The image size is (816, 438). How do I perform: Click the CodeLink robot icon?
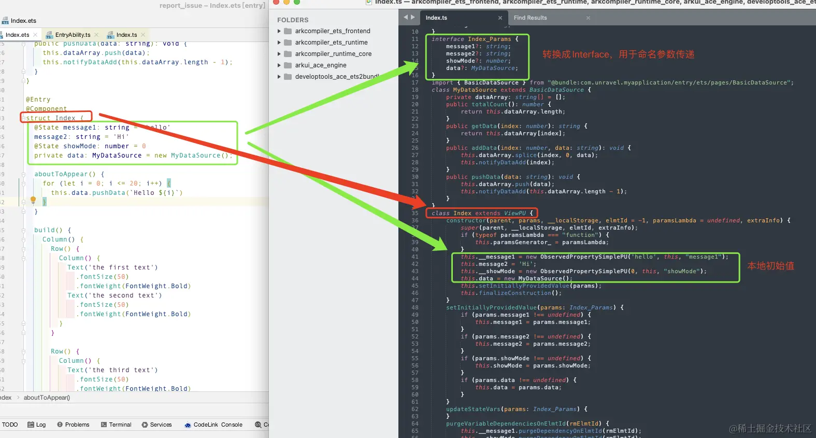[x=188, y=425]
